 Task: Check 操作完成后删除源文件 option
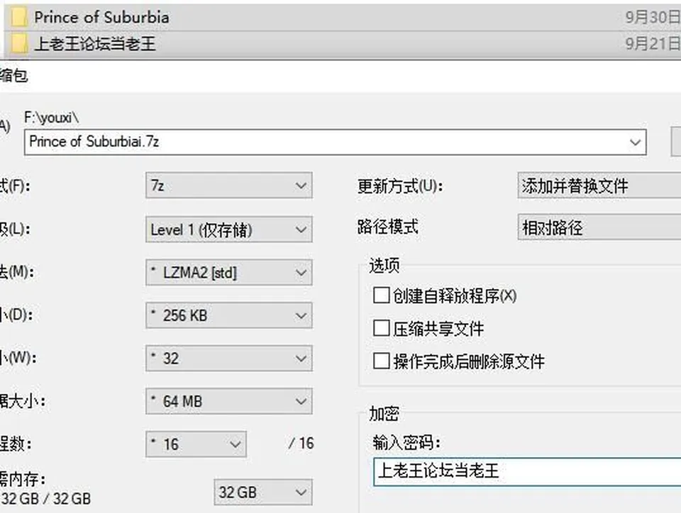(x=381, y=361)
